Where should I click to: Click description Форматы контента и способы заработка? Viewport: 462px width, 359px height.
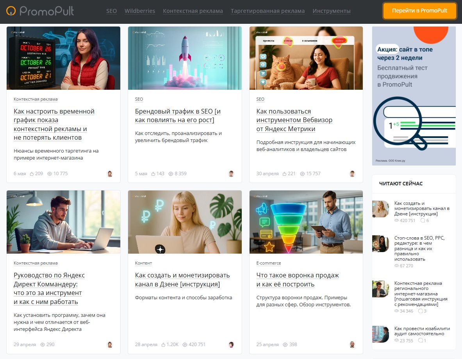coord(184,298)
